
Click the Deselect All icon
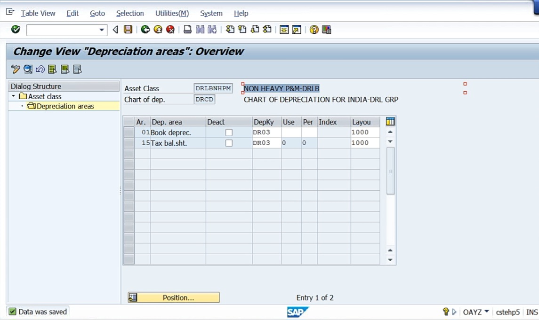point(77,69)
